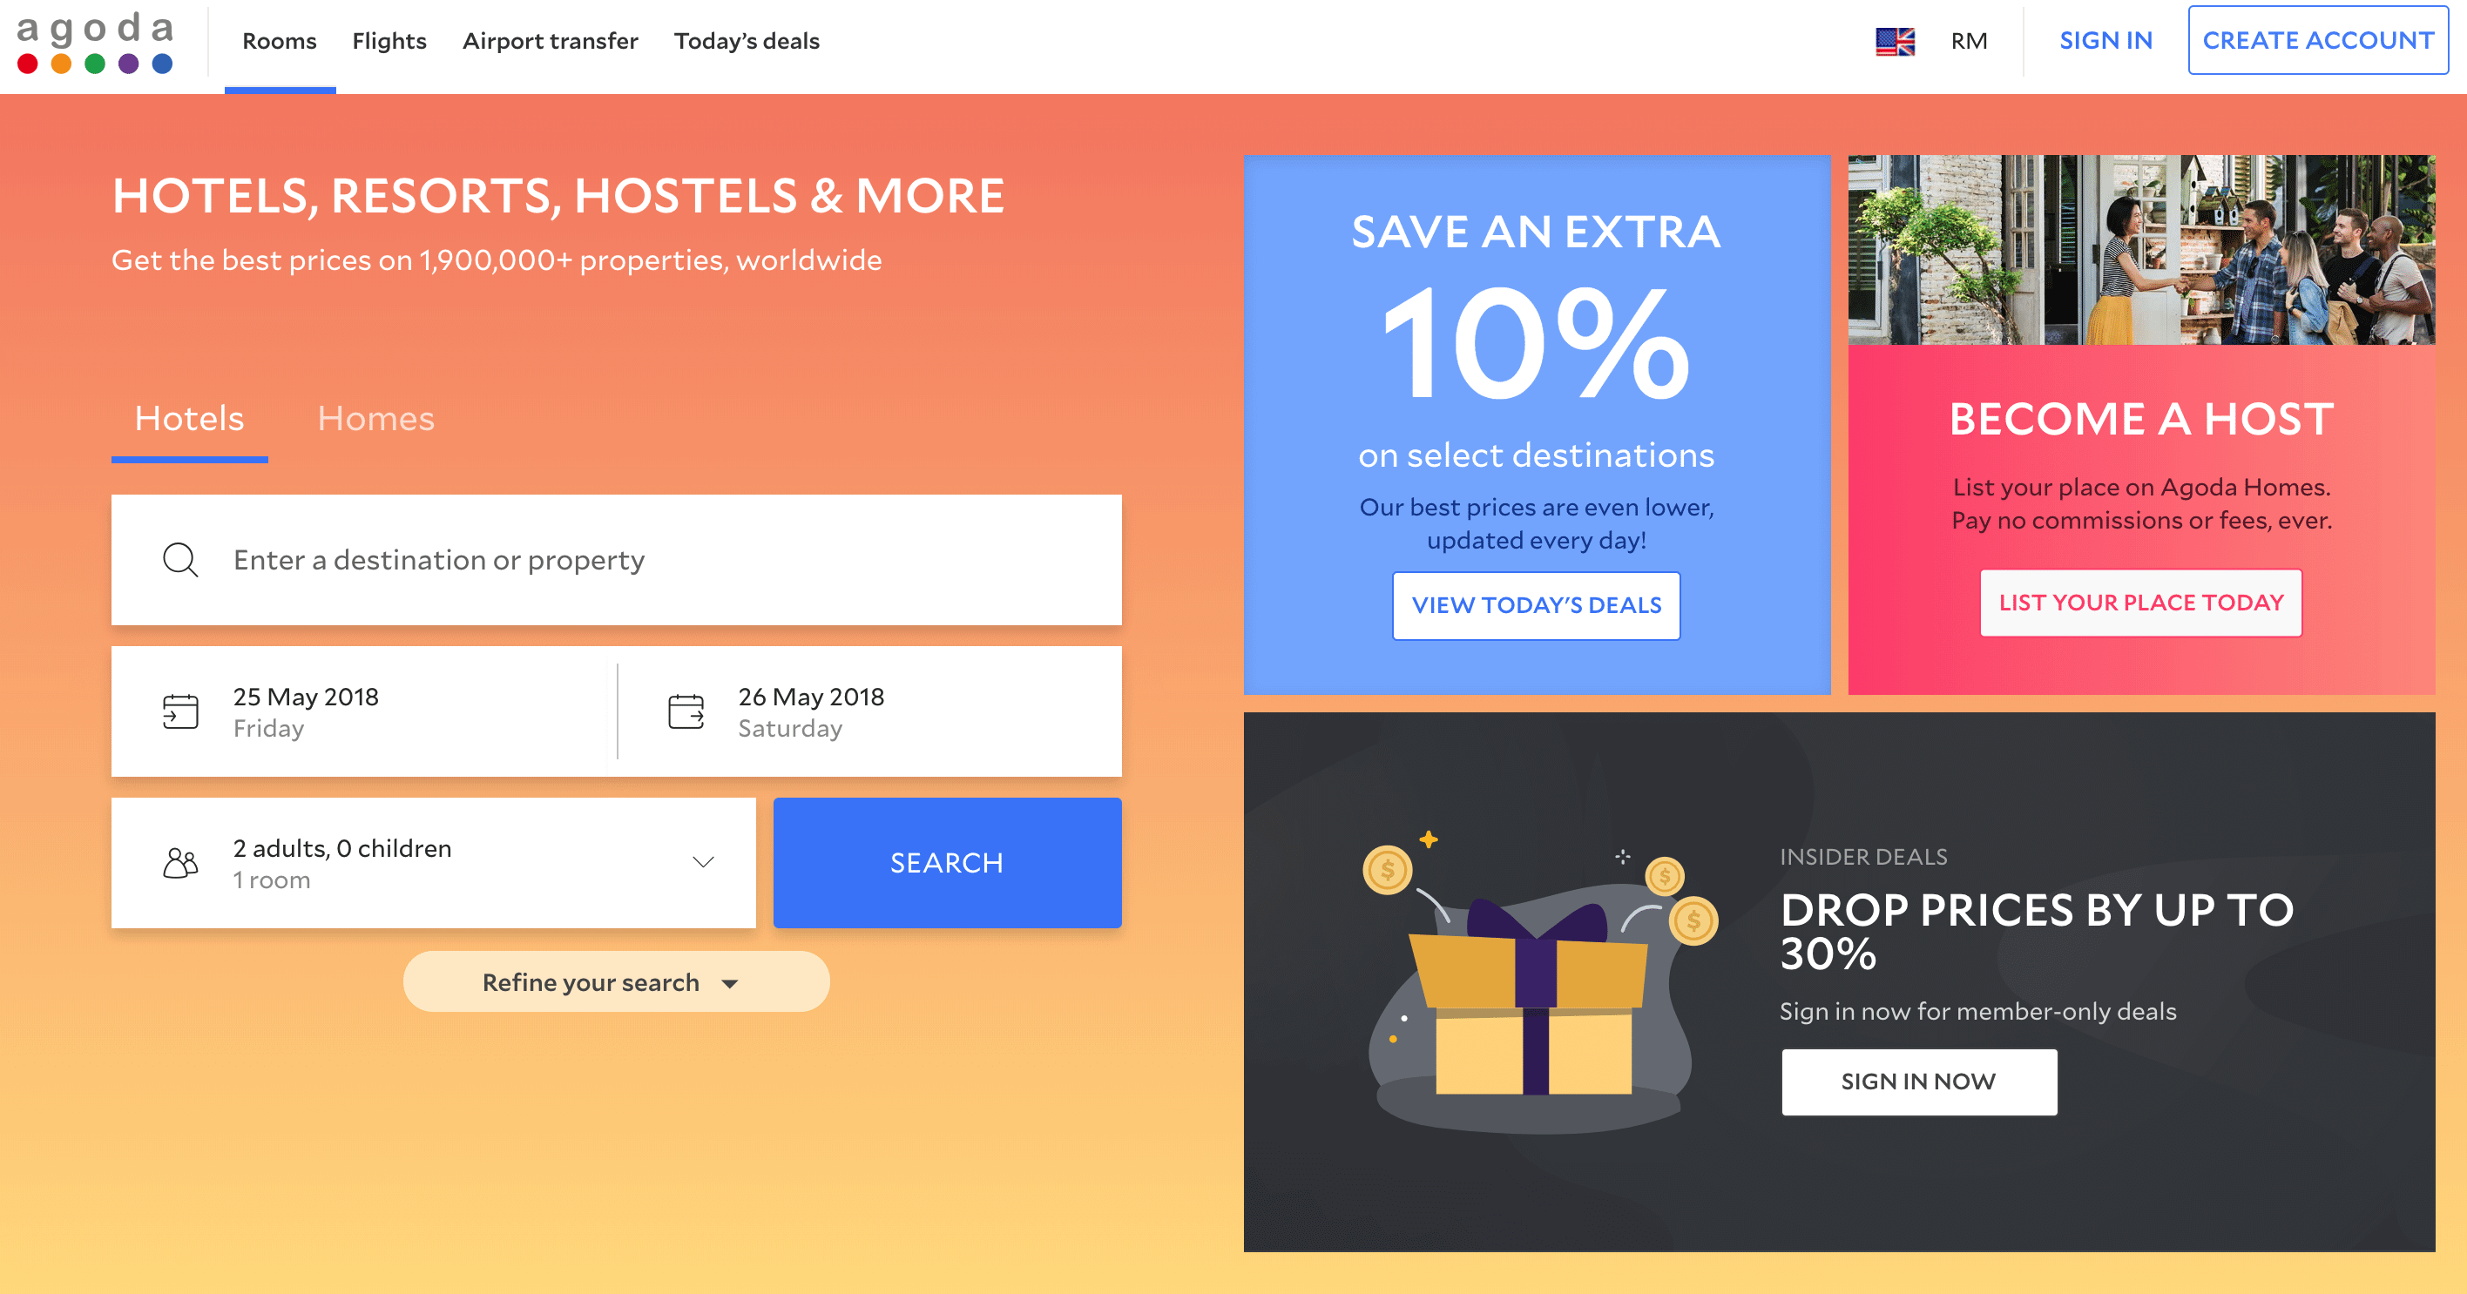The height and width of the screenshot is (1294, 2467).
Task: Expand the guests and rooms chevron
Action: point(703,862)
